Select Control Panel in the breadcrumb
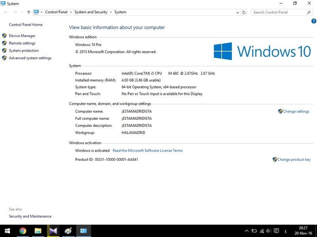 56,12
